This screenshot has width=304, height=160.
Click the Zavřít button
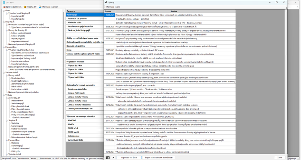click(x=280, y=157)
